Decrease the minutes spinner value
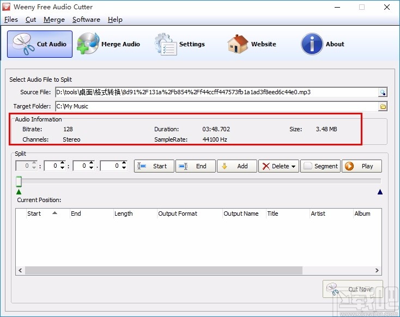 tap(63, 168)
